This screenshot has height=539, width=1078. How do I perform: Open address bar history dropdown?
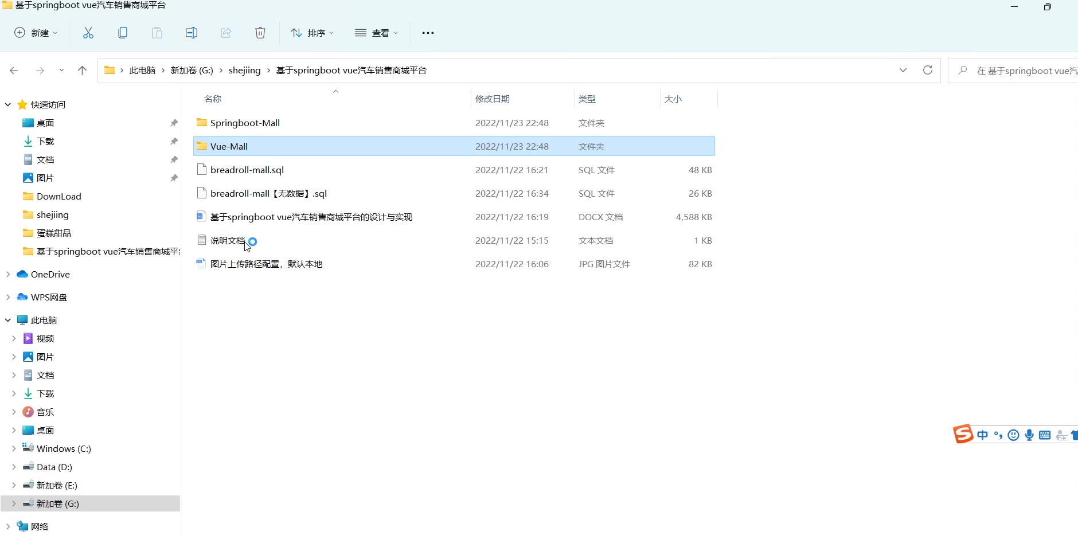click(903, 70)
